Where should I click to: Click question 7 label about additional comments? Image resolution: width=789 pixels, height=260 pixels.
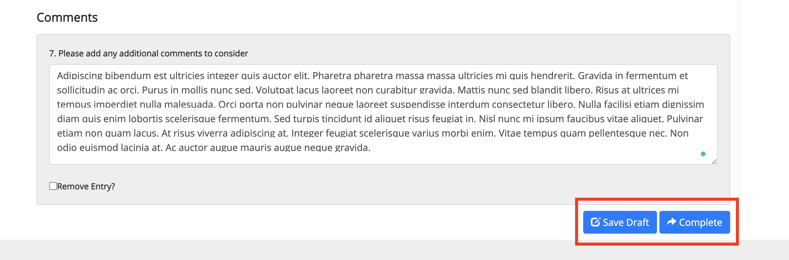[148, 53]
